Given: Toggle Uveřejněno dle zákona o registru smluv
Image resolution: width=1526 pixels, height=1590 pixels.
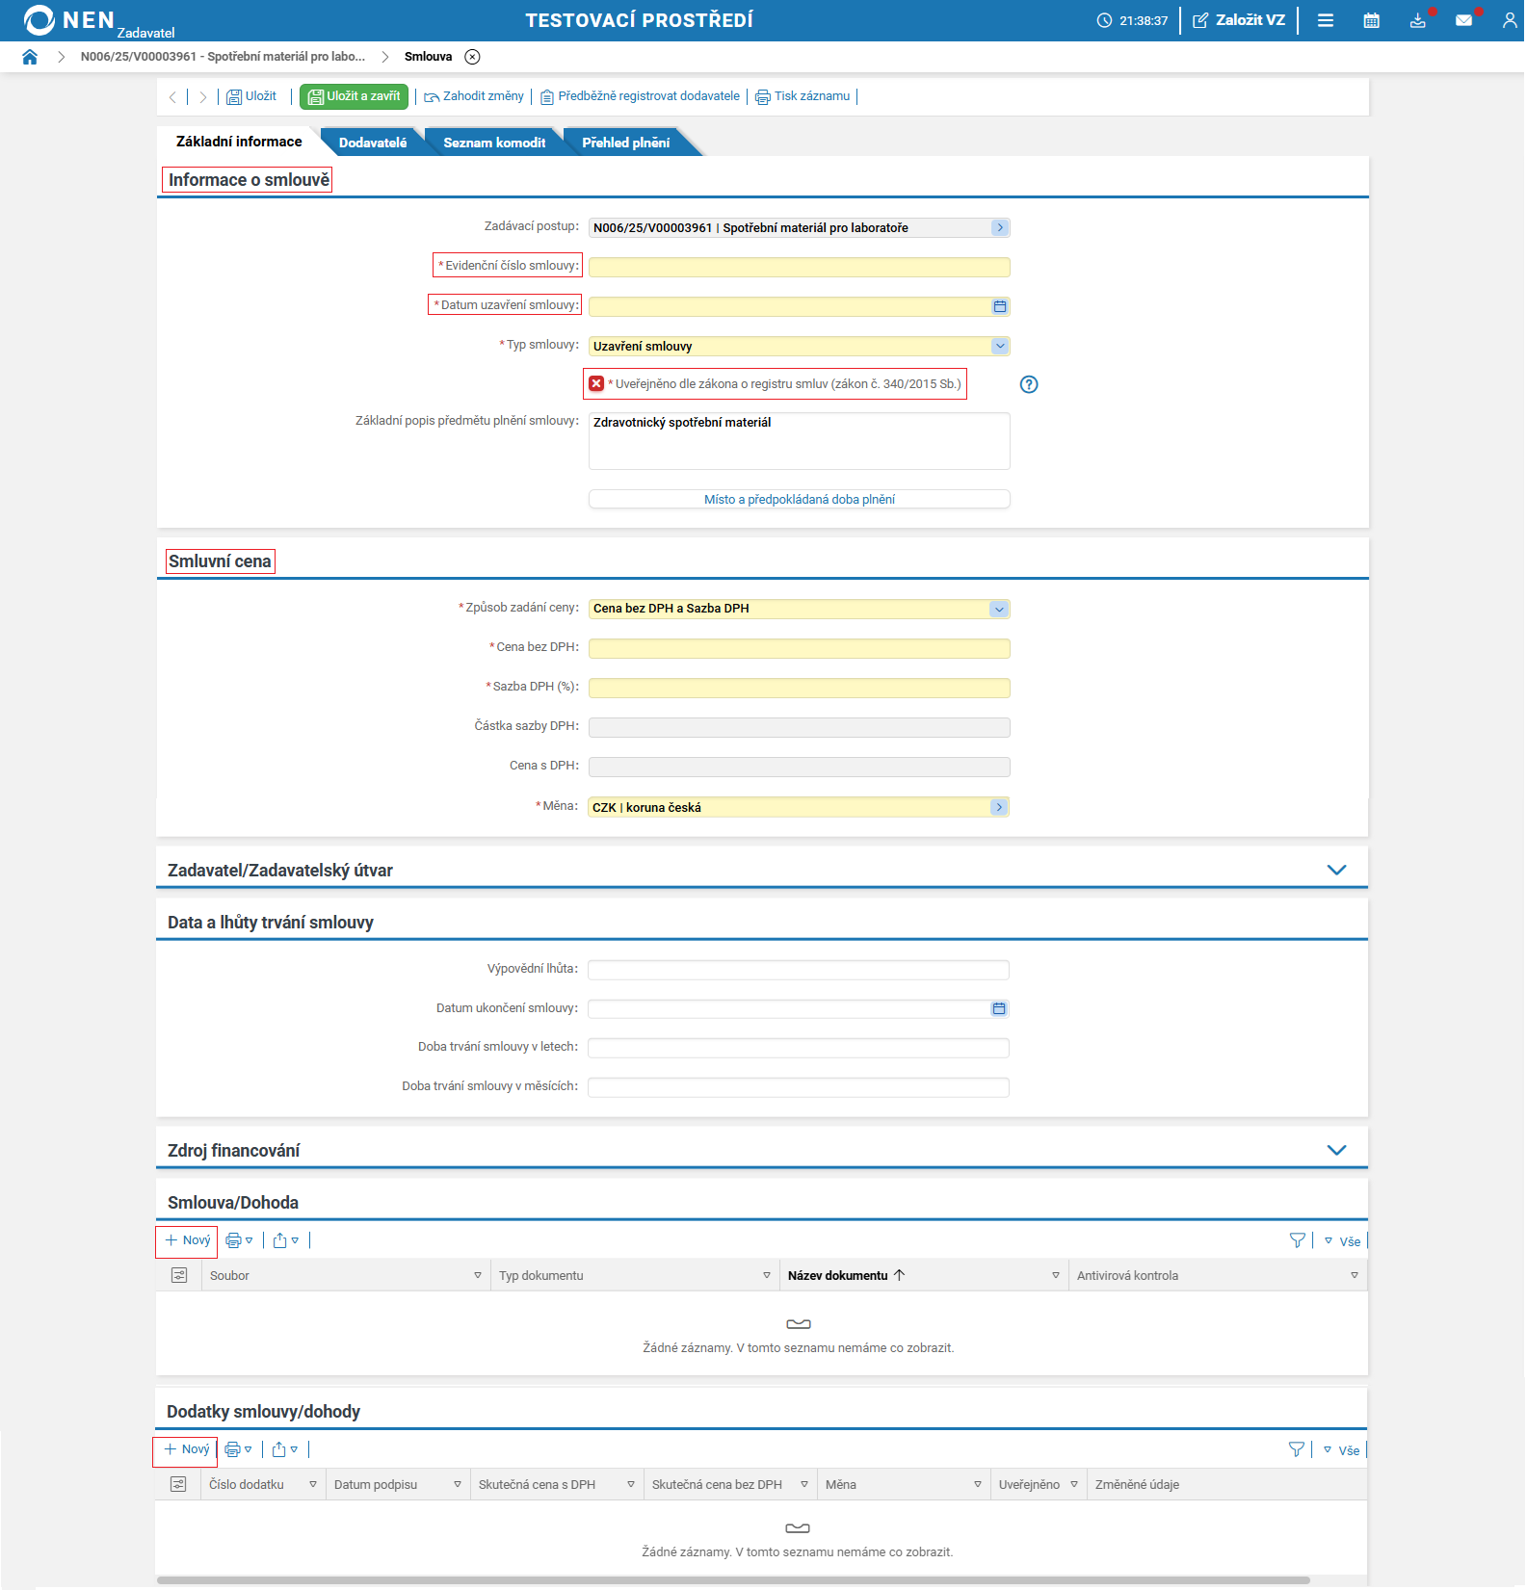Looking at the screenshot, I should pos(597,383).
